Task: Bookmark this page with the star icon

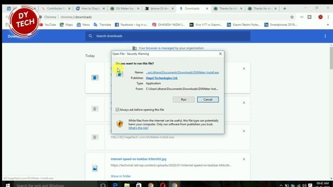Action: coord(292,17)
